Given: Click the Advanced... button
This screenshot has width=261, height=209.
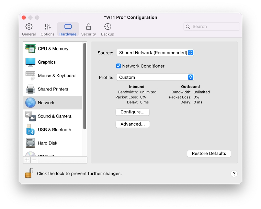Looking at the screenshot, I should pos(132,124).
